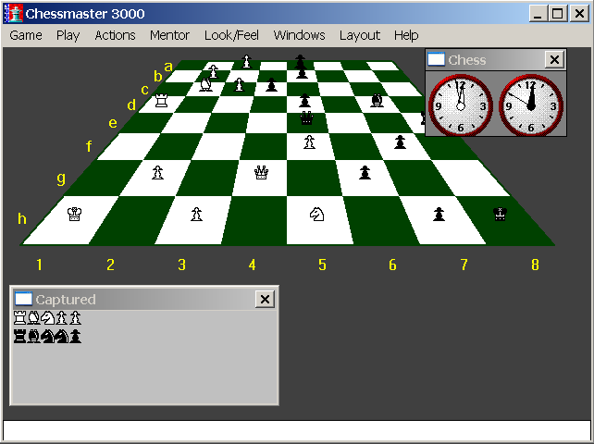Click White's clock with the white hands

coord(461,105)
